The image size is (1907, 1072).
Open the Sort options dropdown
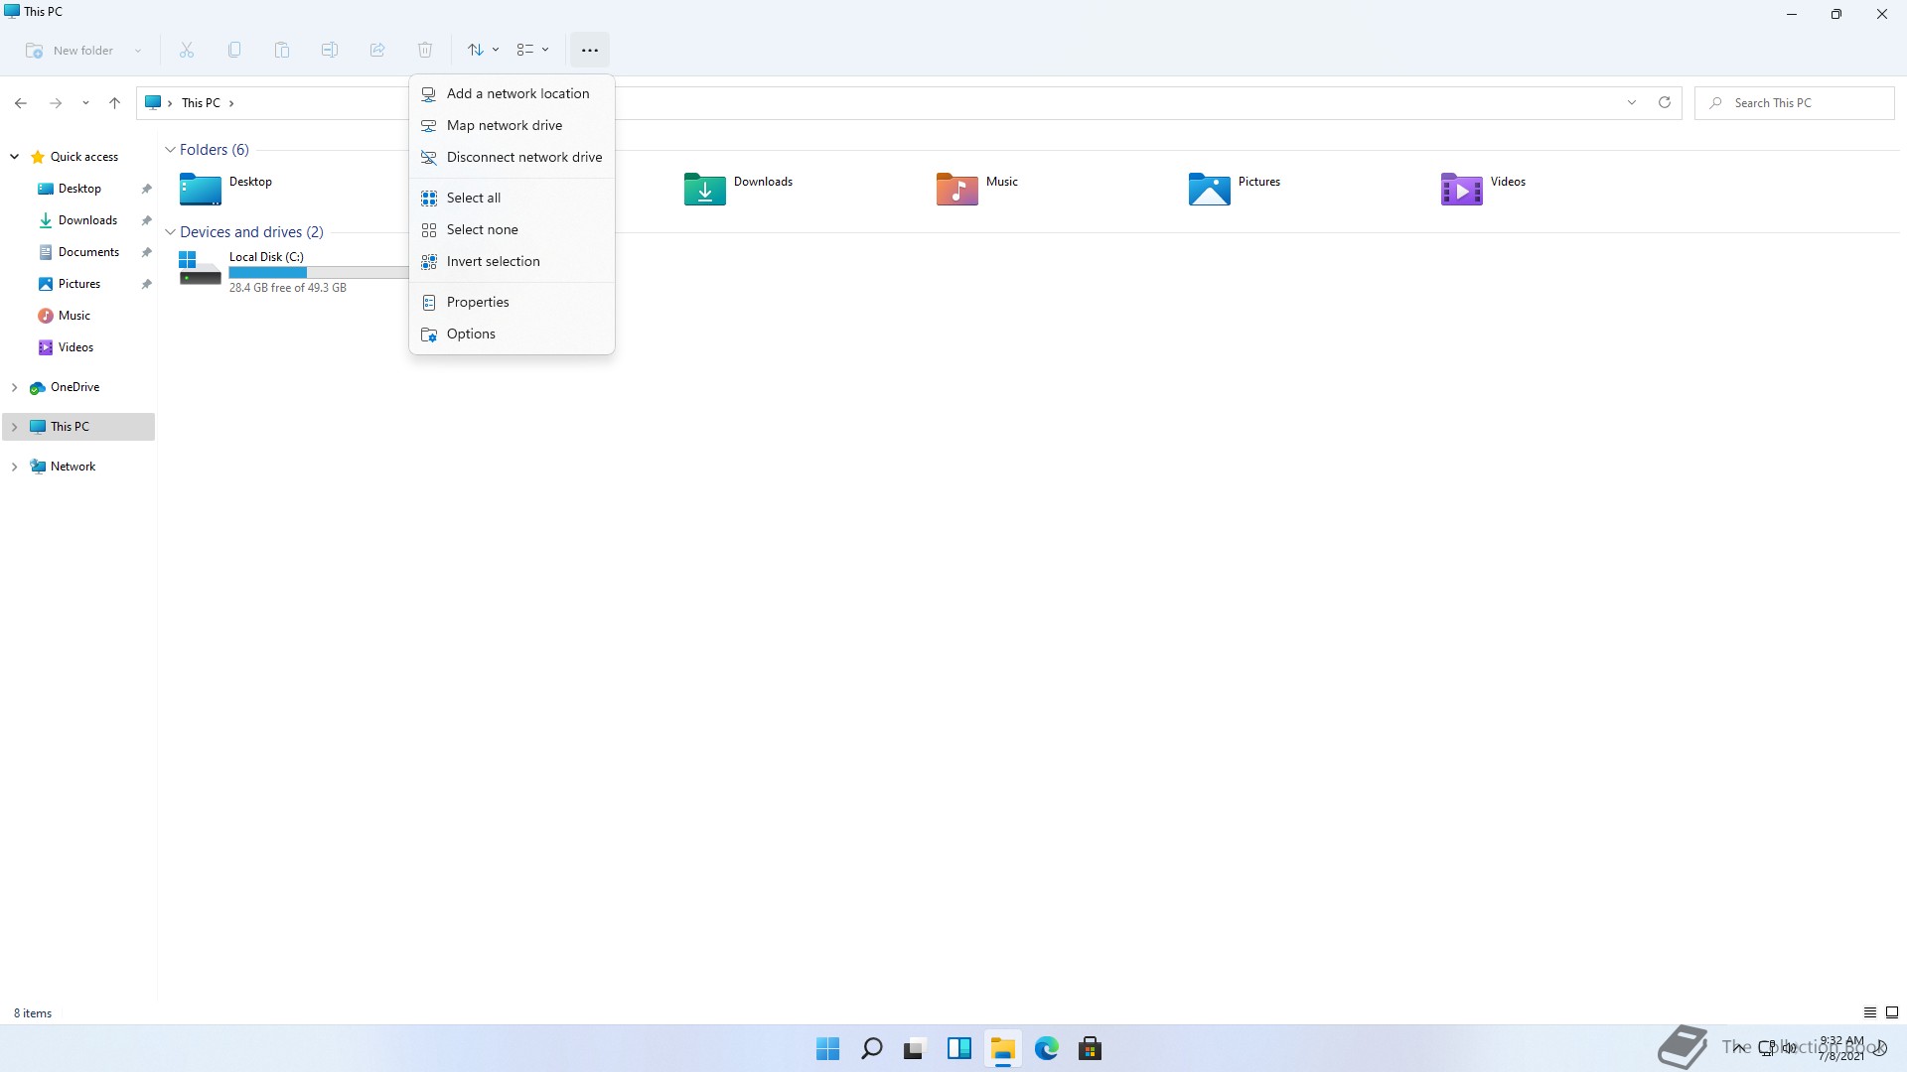pos(484,50)
